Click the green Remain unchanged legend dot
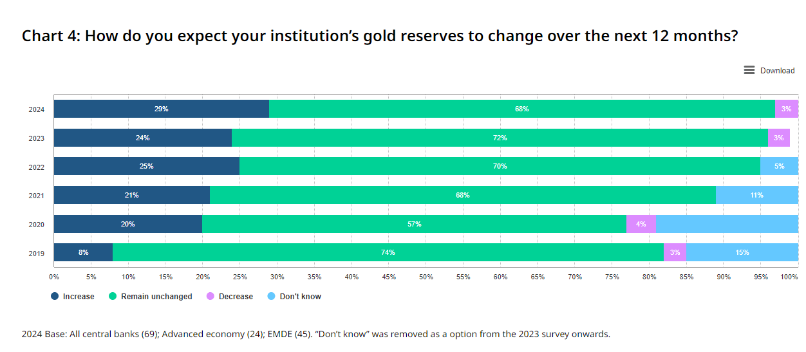Image resolution: width=806 pixels, height=352 pixels. [x=112, y=297]
